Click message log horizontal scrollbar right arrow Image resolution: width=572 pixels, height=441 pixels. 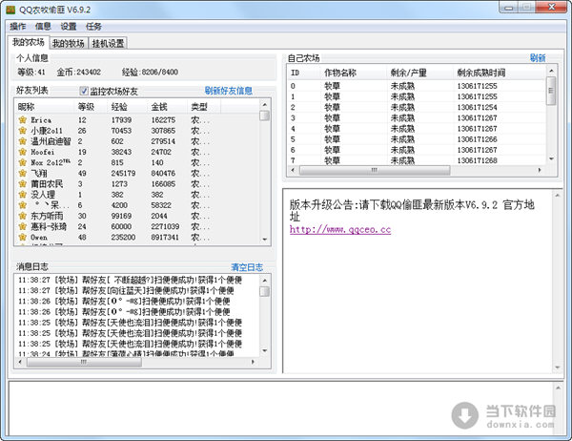click(254, 362)
